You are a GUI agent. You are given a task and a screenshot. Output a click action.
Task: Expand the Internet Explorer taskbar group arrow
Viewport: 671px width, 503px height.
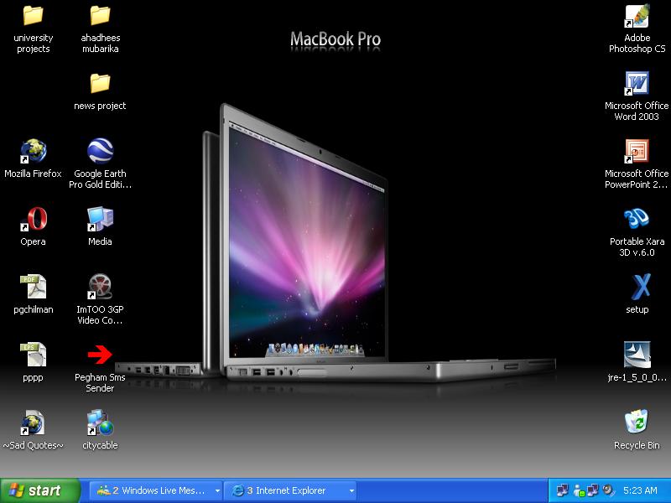click(351, 490)
